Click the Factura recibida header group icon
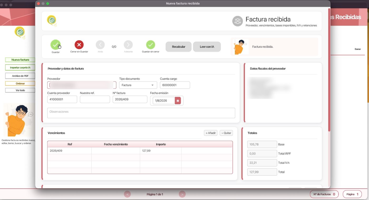Viewport: 369px width, 200px height. (237, 21)
